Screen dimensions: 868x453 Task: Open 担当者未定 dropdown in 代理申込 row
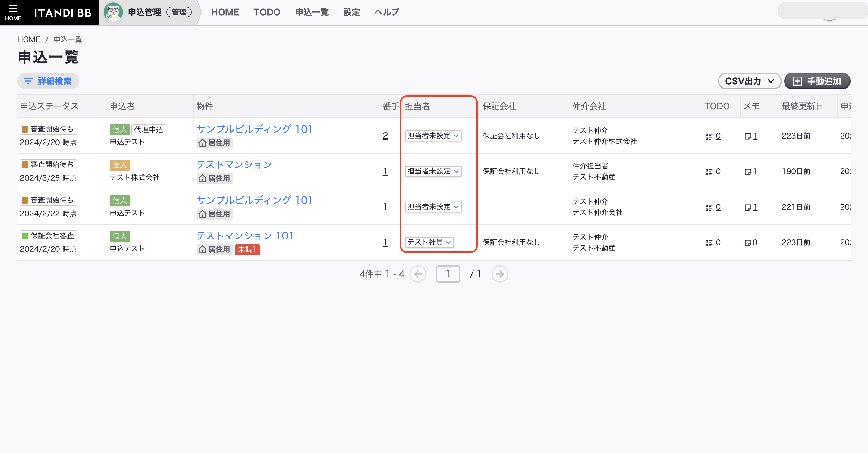pos(433,136)
